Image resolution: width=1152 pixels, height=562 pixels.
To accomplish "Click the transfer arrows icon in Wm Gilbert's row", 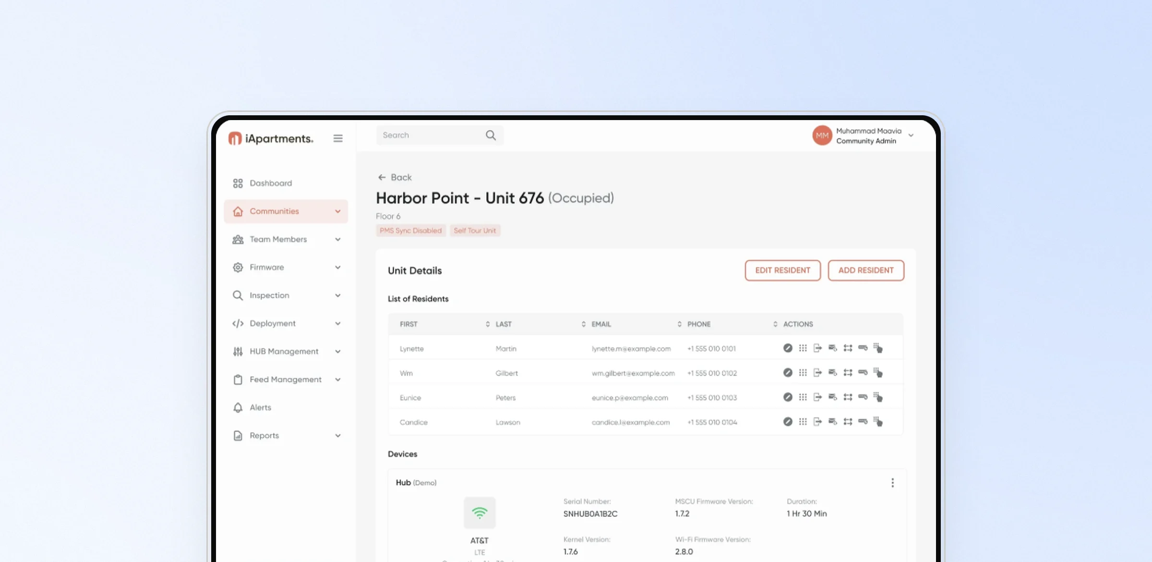I will 848,373.
